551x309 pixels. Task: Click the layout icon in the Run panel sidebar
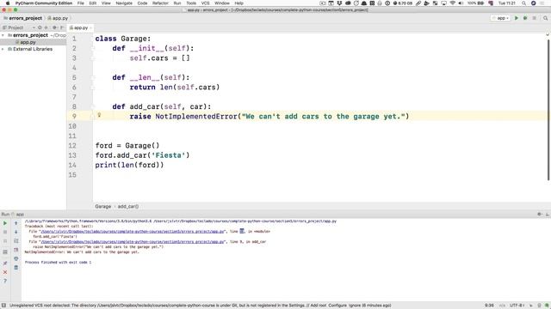pos(5,251)
